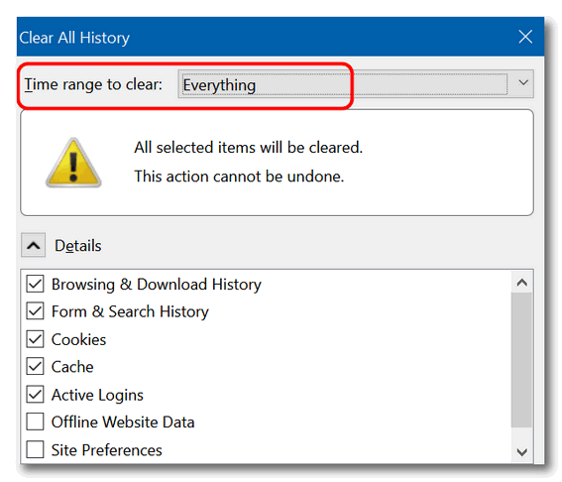Uncheck Form & Search History
The image size is (562, 482).
[35, 311]
